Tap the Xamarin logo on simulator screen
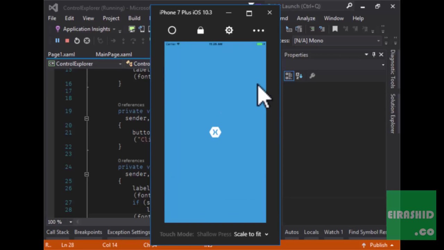The width and height of the screenshot is (444, 250). [x=215, y=132]
